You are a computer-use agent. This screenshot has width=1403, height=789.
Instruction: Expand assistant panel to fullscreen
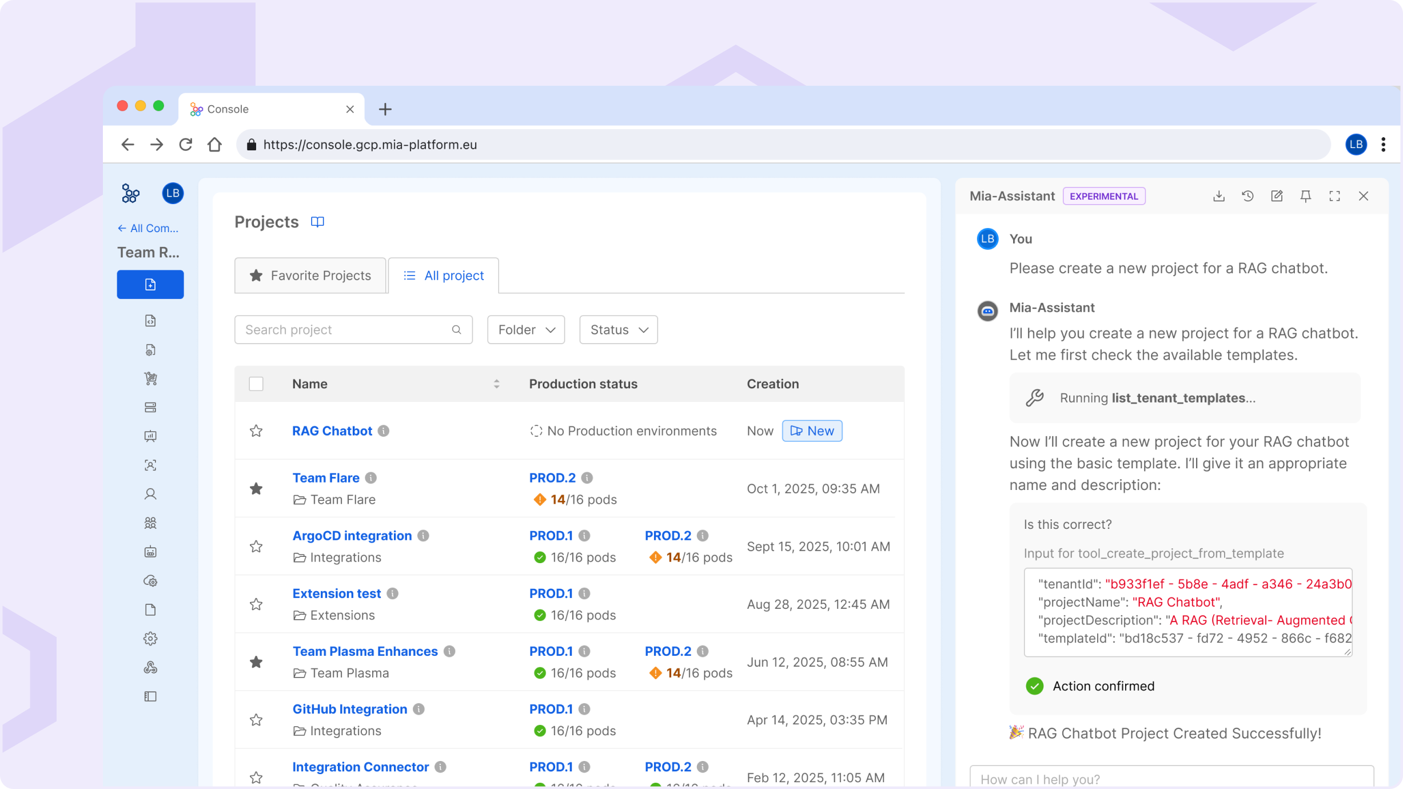click(x=1334, y=196)
